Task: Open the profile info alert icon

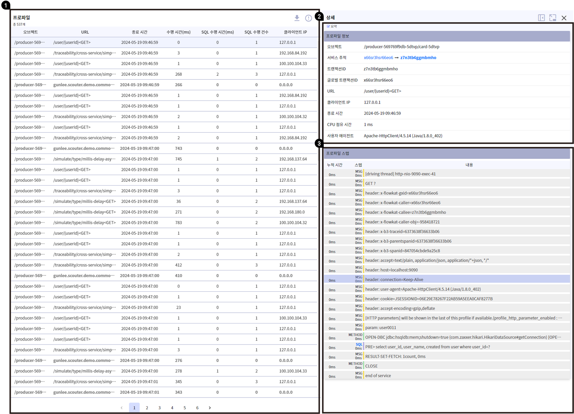Action: tap(308, 18)
